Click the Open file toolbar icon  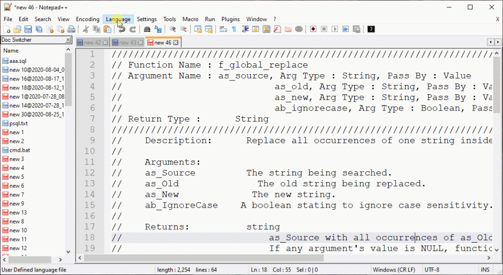point(17,29)
